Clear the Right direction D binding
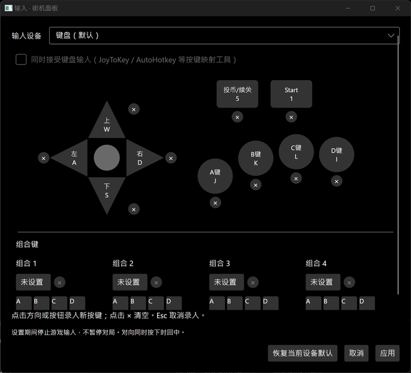This screenshot has width=411, height=373. coord(171,159)
